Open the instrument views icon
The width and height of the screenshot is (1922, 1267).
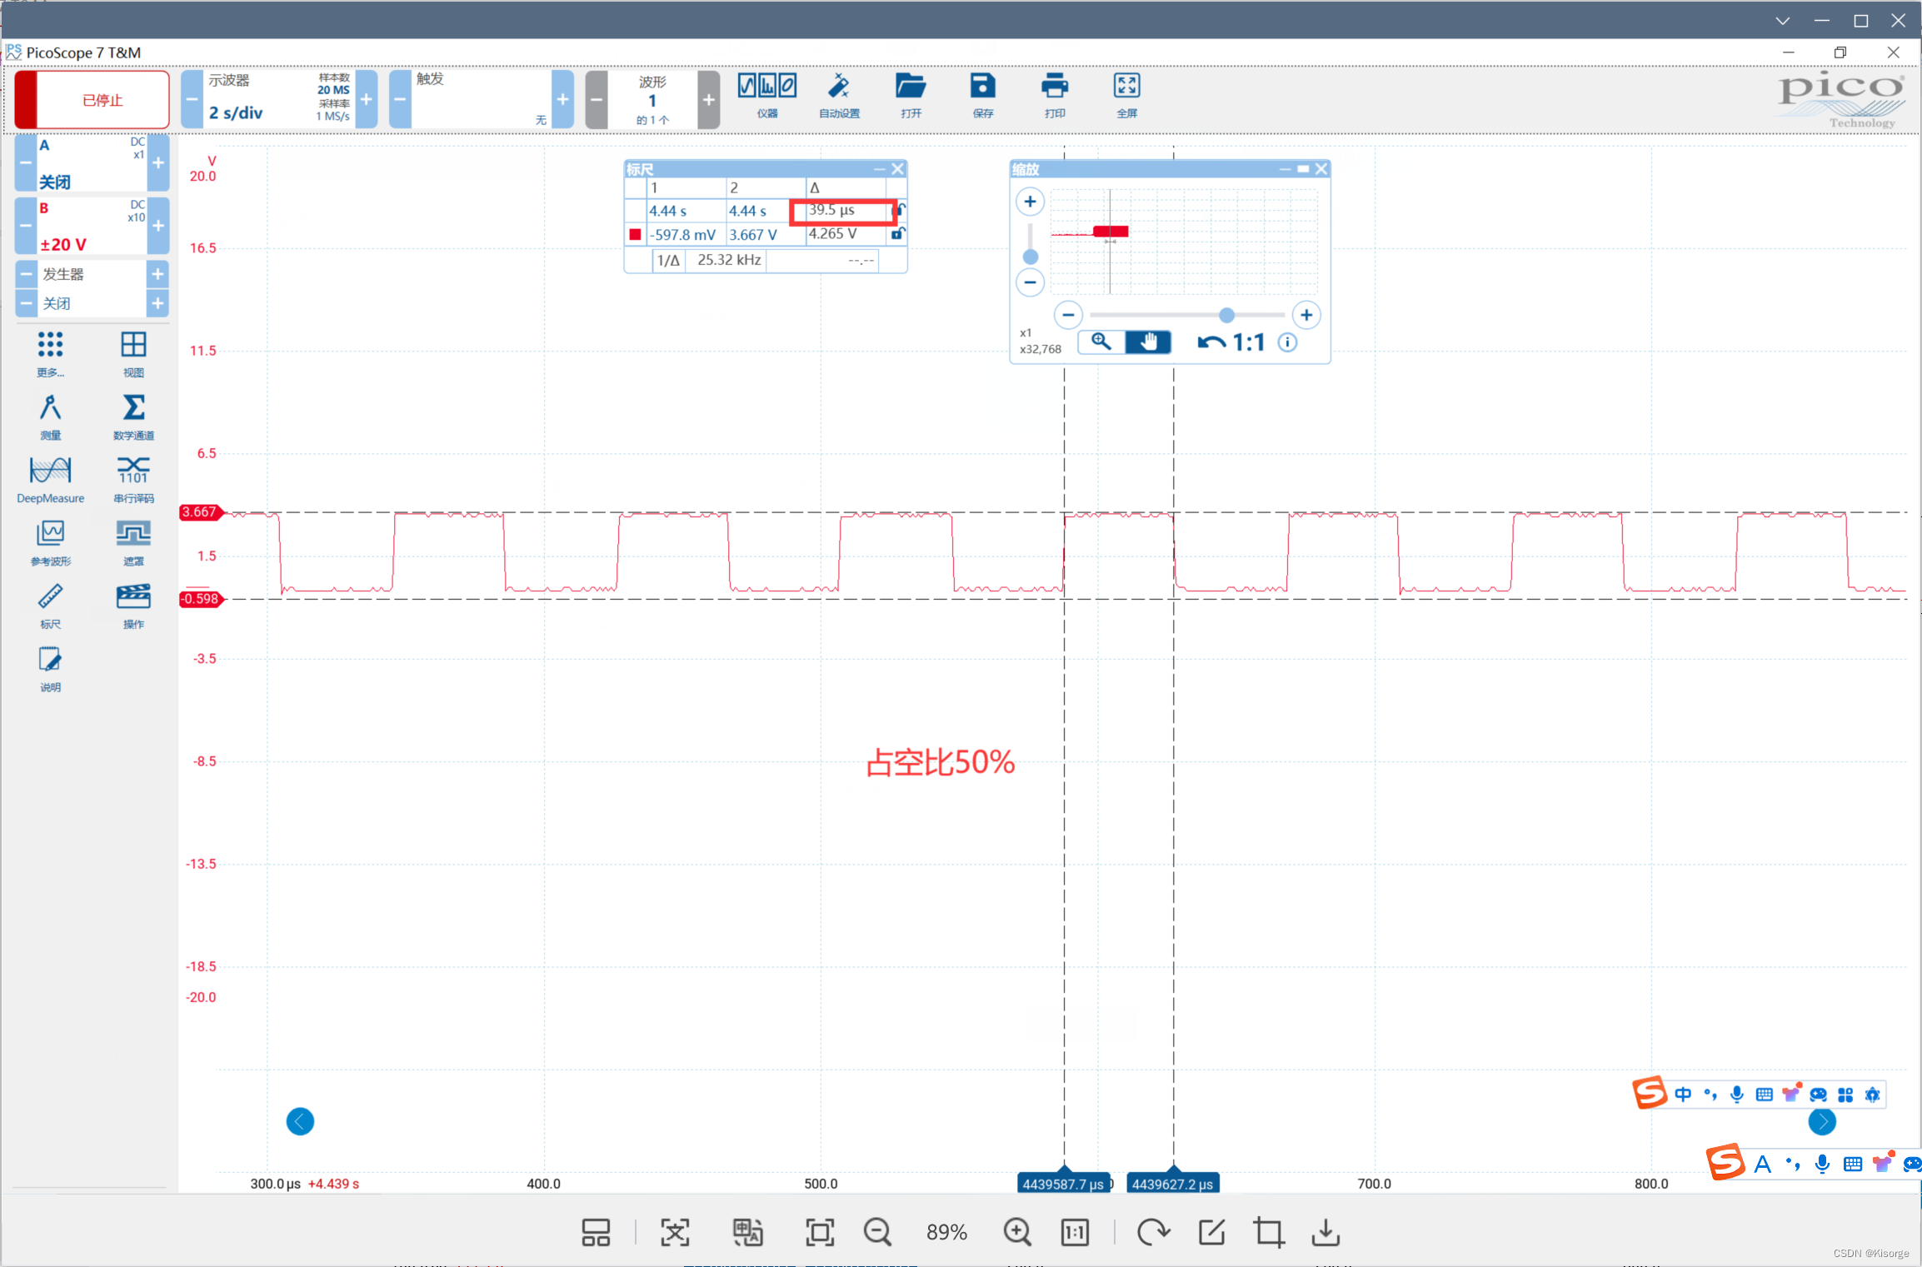[767, 94]
